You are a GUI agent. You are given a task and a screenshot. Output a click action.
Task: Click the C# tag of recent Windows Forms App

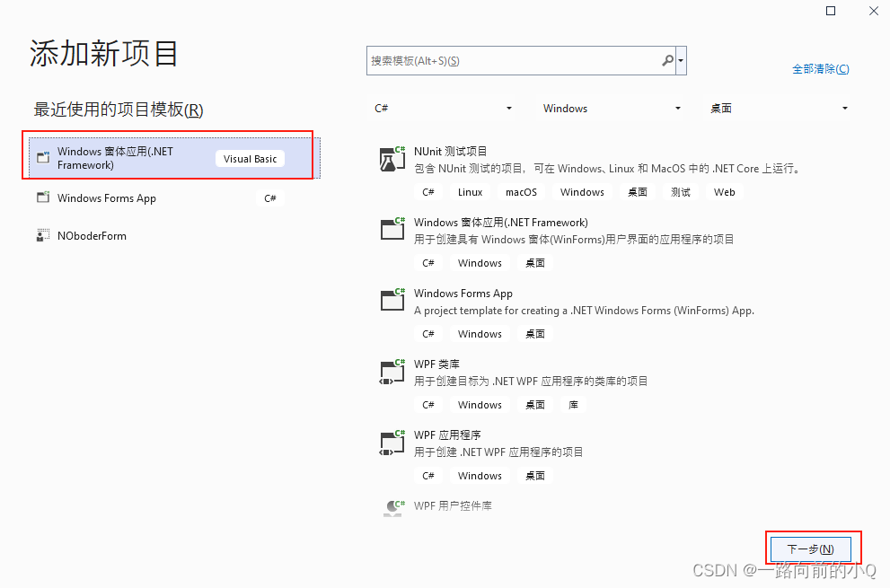pyautogui.click(x=270, y=198)
